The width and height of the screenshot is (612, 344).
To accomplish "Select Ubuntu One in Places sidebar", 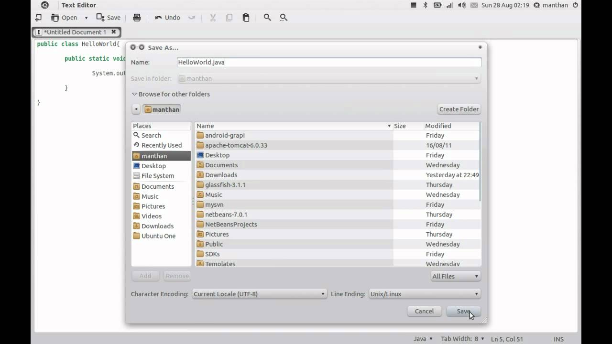I will tap(161, 236).
